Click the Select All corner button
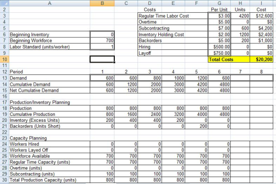Image resolution: width=276 pixels, height=184 pixels. click(4, 3)
